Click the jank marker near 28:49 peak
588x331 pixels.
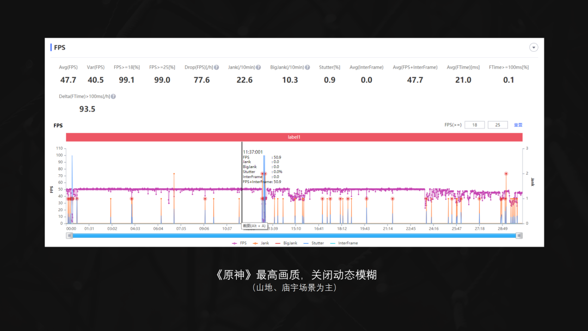(506, 174)
